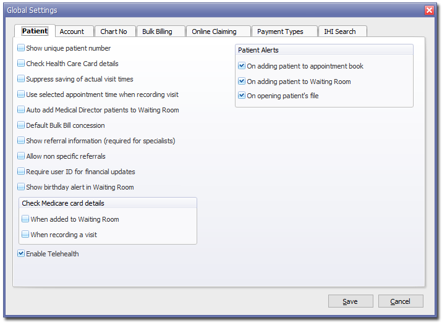Select the IHI Search tab
Viewport: 442px width, 323px height.
341,31
